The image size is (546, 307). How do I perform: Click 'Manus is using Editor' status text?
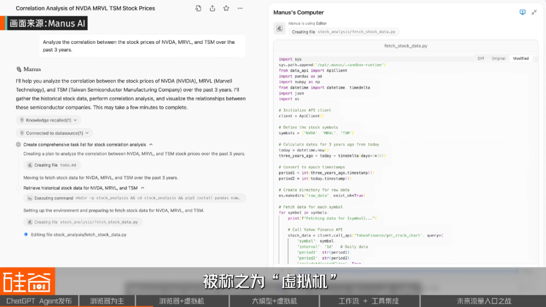[307, 23]
